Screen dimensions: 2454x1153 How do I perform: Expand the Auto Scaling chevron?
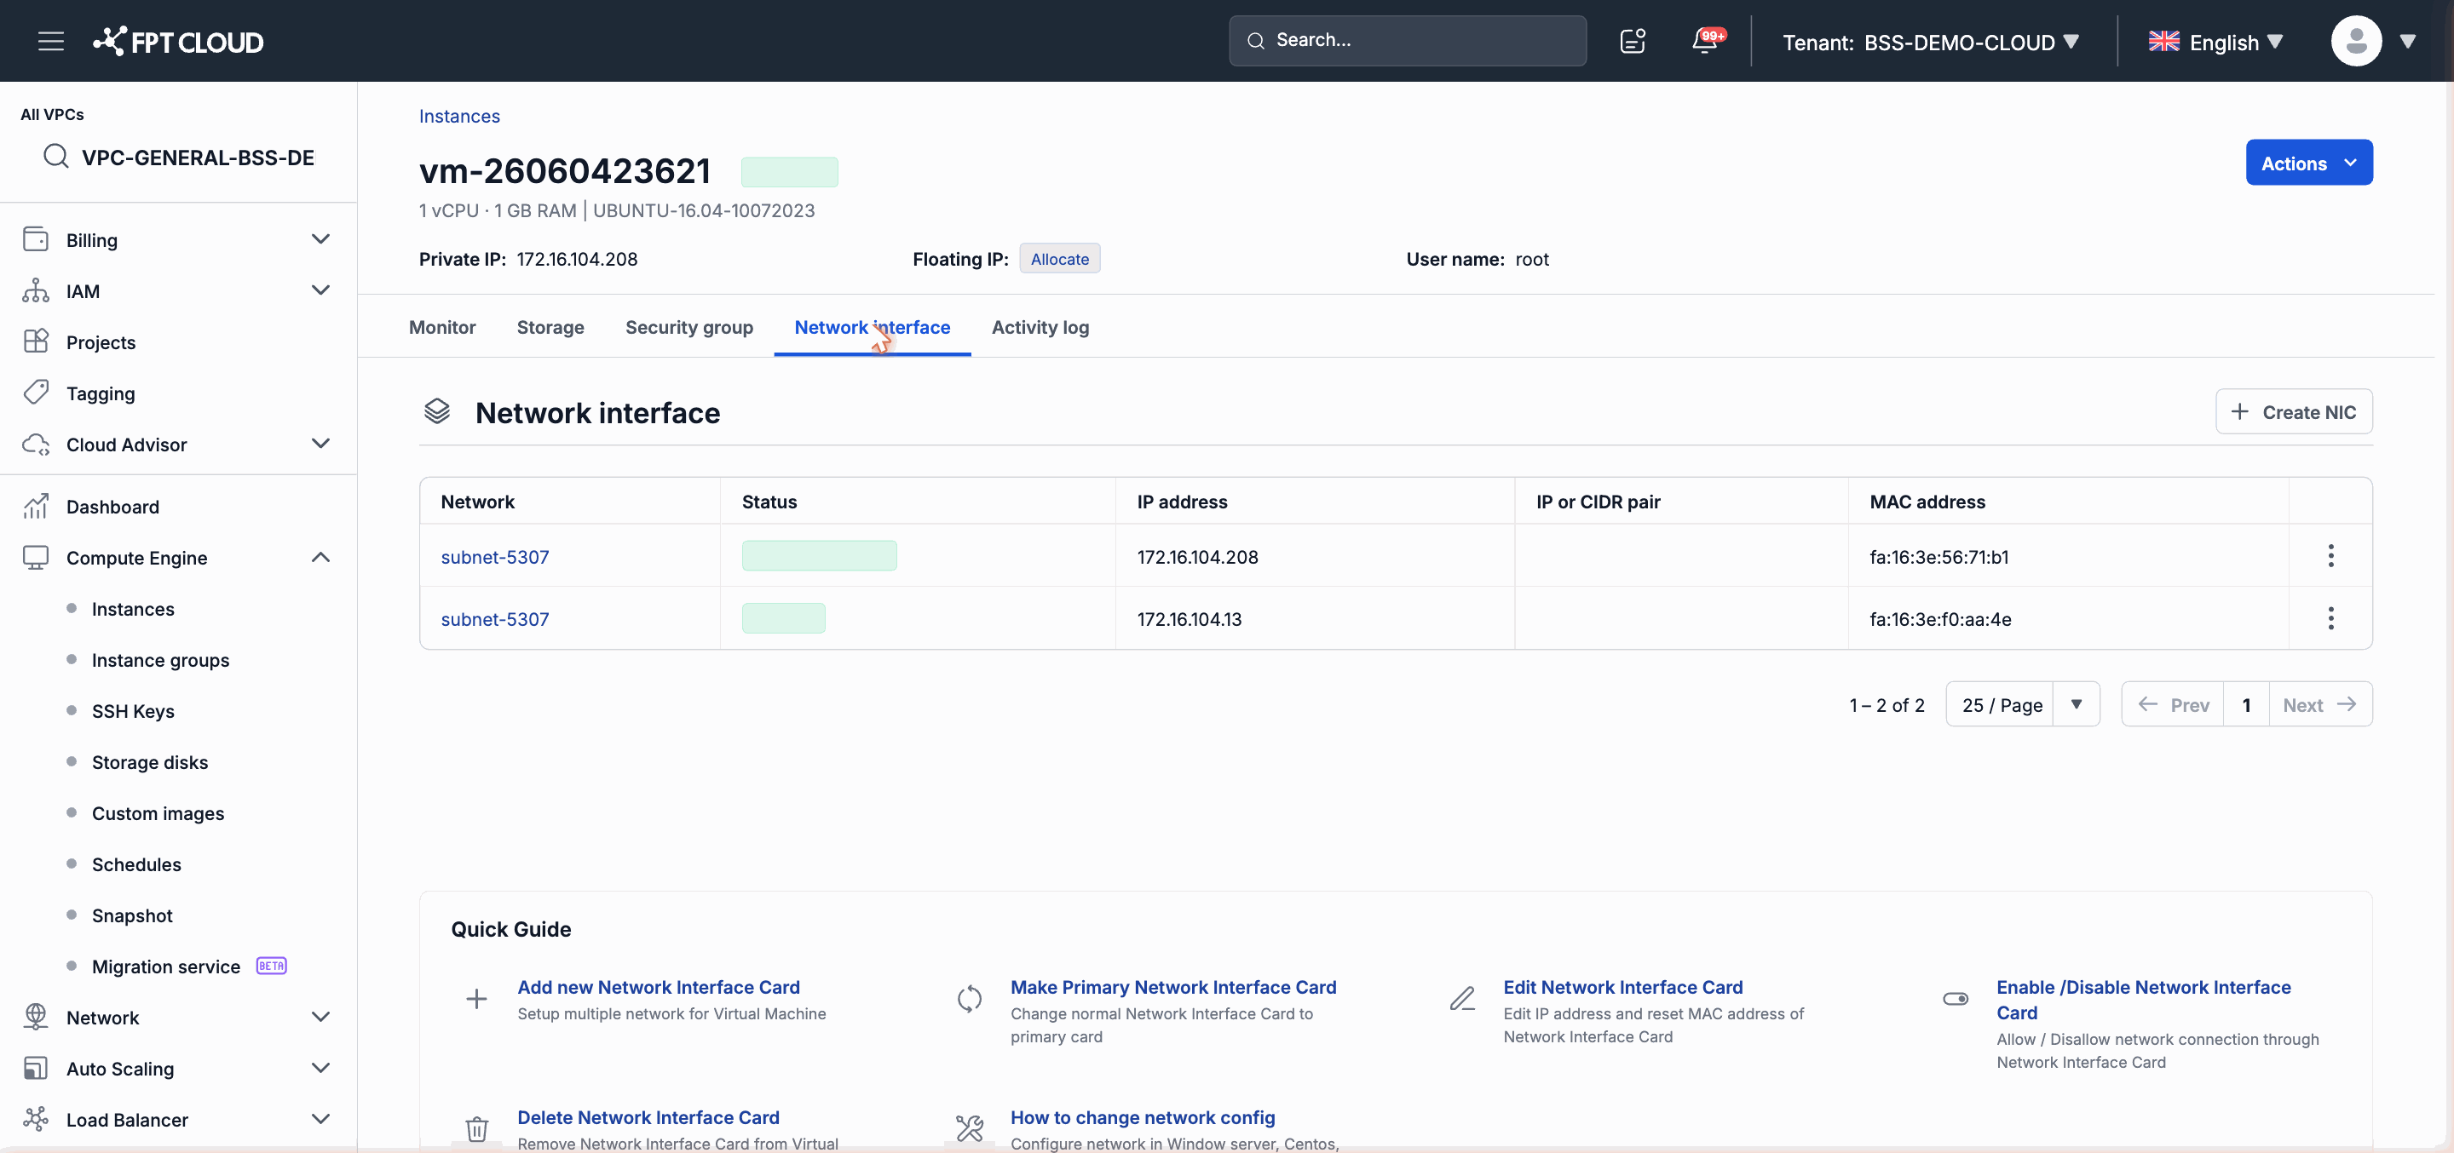(x=321, y=1068)
